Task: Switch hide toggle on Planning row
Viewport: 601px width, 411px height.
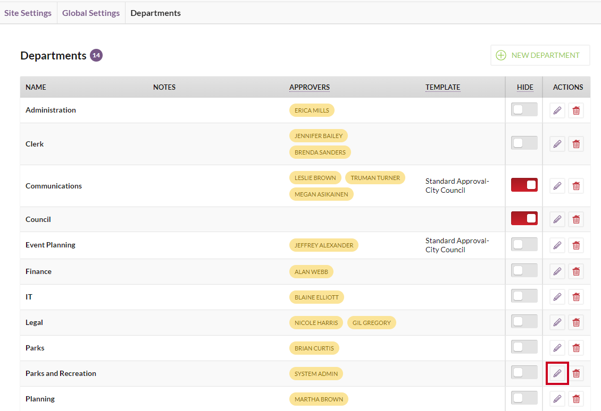Action: 524,398
